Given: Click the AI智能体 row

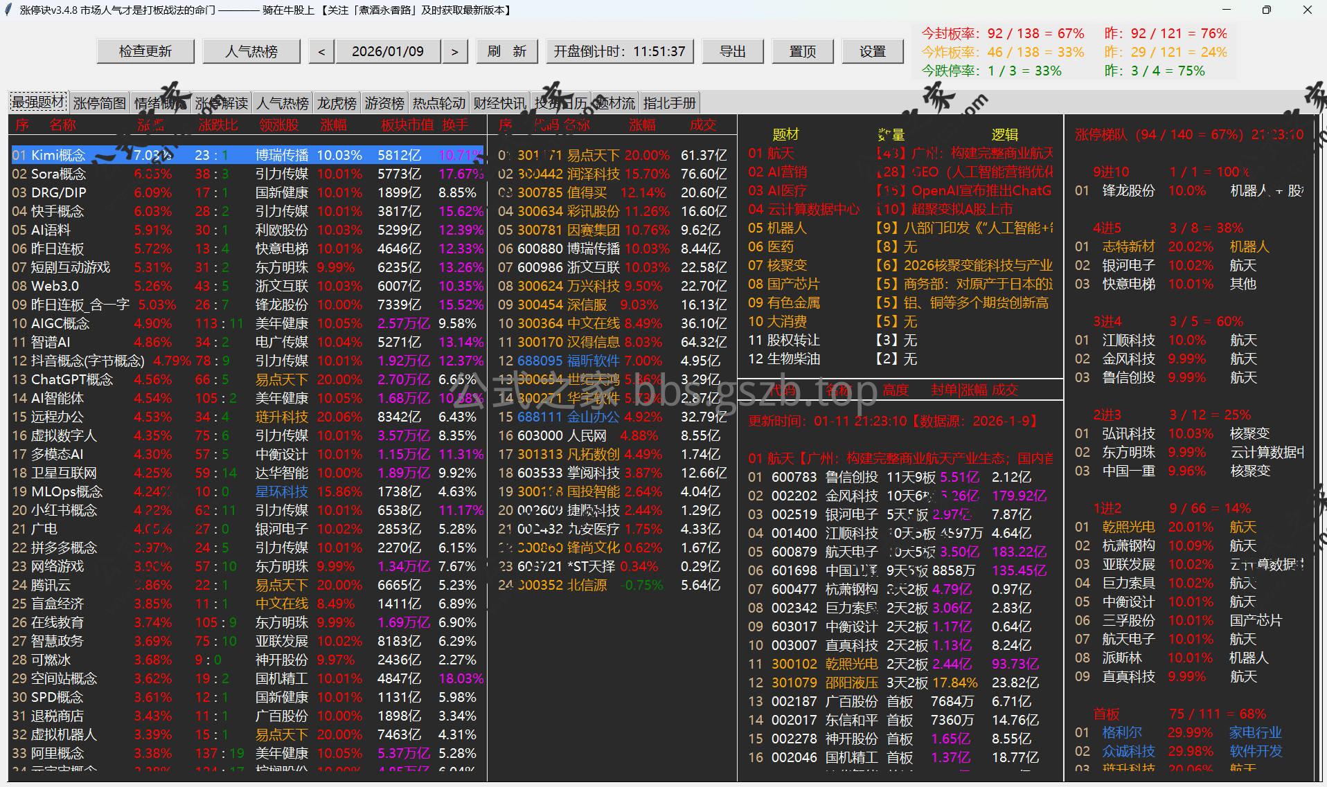Looking at the screenshot, I should tap(247, 398).
